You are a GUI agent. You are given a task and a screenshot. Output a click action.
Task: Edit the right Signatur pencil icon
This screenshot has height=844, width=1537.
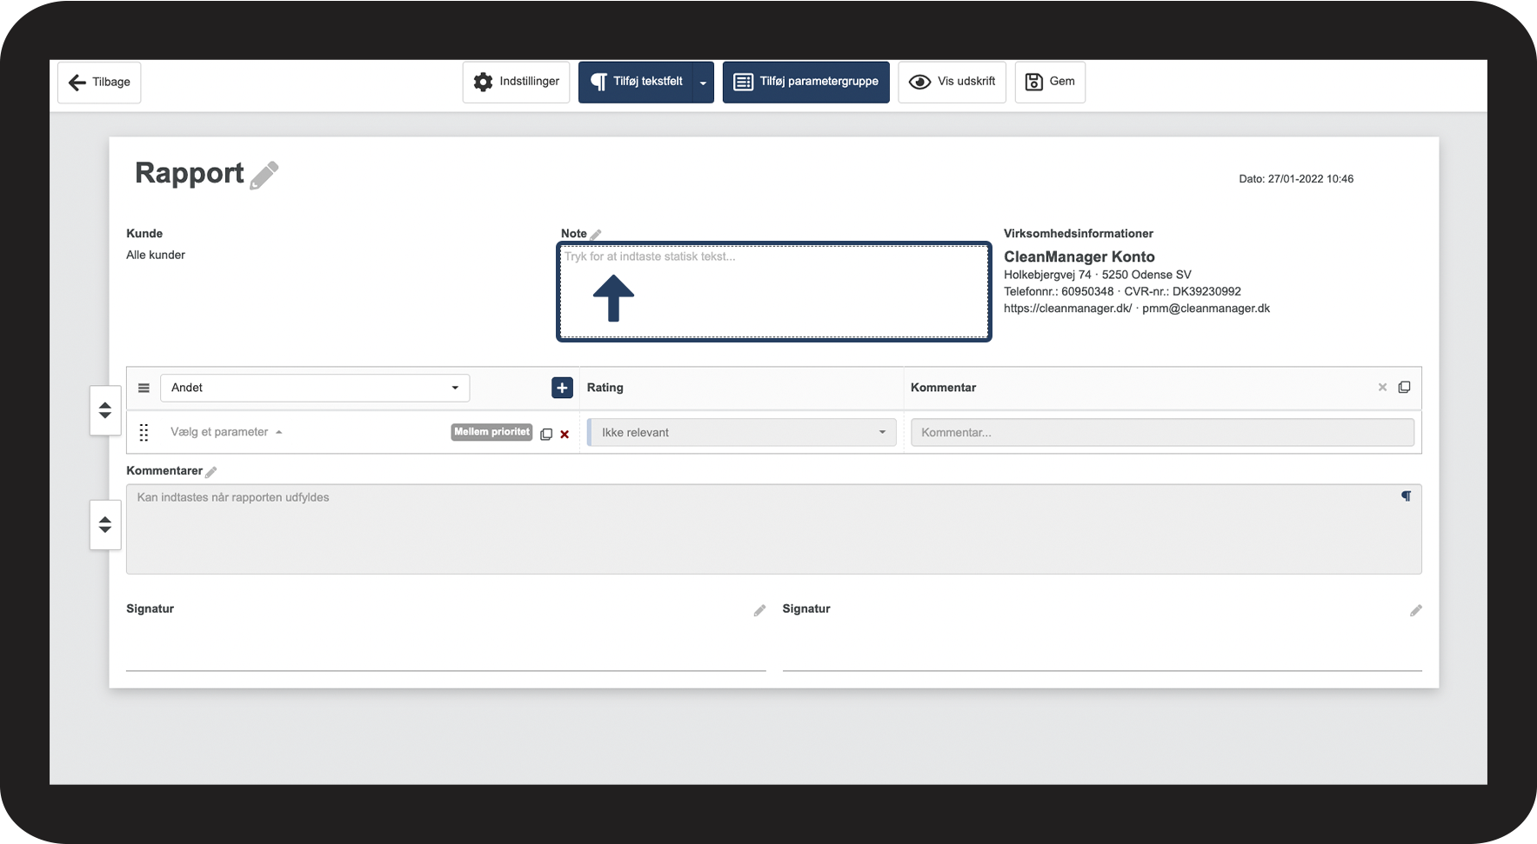1416,611
